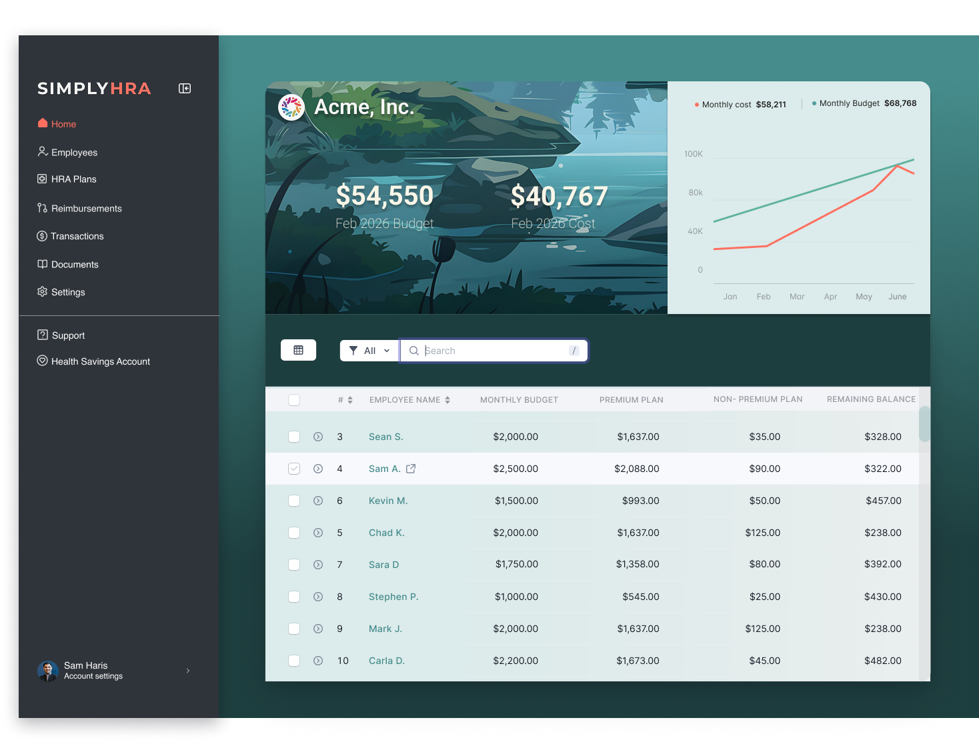This screenshot has width=979, height=742.
Task: Open Carla D. employee link
Action: pos(387,661)
